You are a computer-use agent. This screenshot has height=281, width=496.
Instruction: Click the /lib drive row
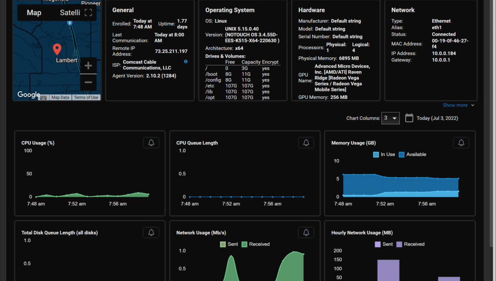(242, 92)
